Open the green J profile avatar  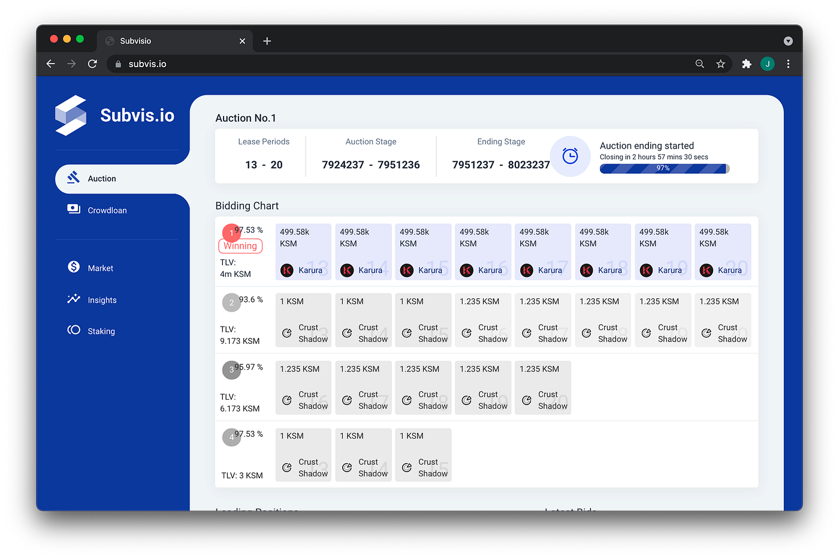coord(768,64)
